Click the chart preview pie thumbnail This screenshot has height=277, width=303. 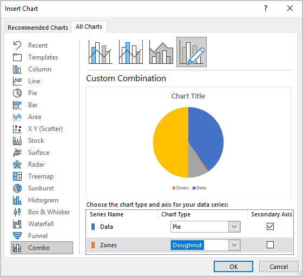[x=188, y=142]
